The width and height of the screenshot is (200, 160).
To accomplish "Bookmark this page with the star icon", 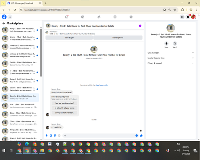I will click(x=175, y=10).
